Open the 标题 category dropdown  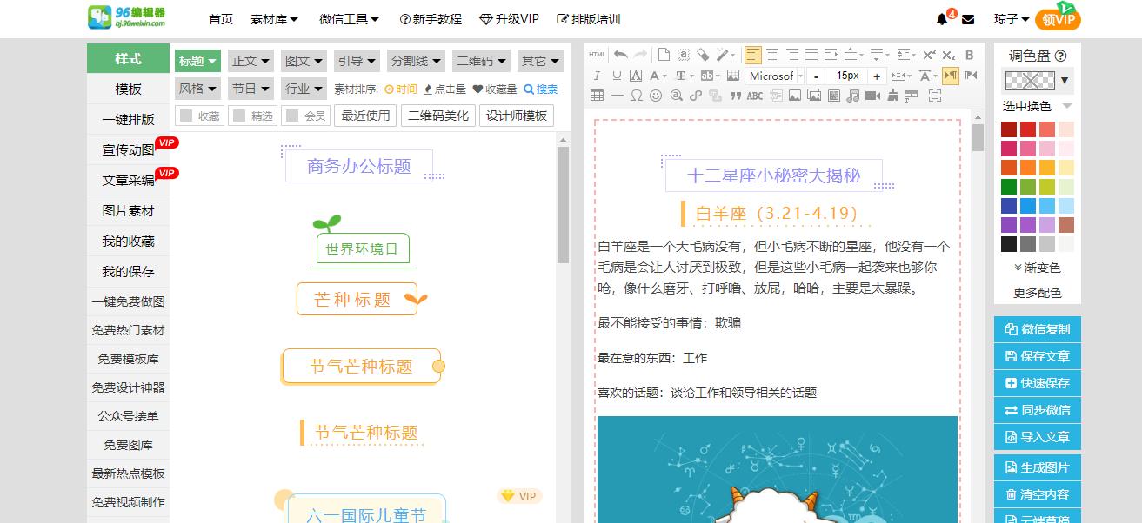pyautogui.click(x=197, y=60)
